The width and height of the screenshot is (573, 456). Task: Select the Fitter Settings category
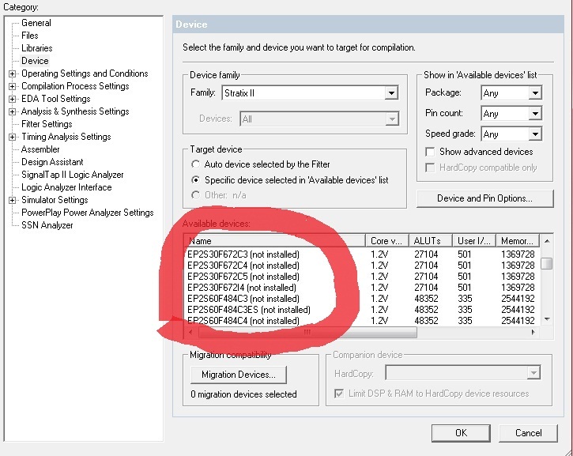[x=47, y=124]
